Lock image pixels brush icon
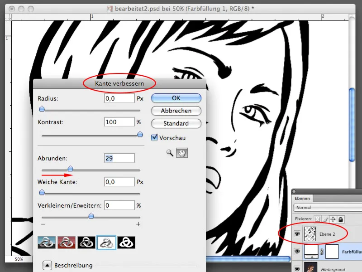The height and width of the screenshot is (272, 362). 325,219
